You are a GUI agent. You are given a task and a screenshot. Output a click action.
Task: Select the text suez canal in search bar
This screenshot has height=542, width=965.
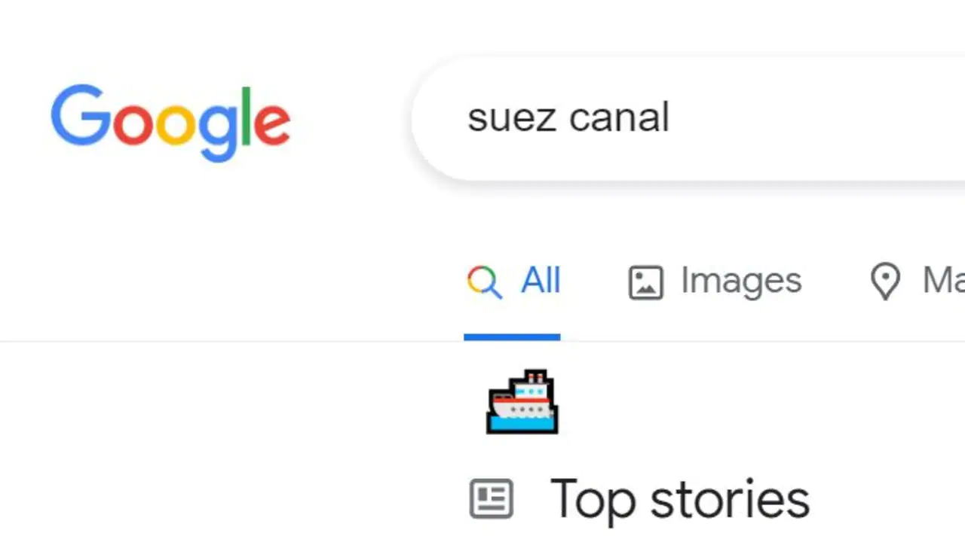click(x=568, y=118)
